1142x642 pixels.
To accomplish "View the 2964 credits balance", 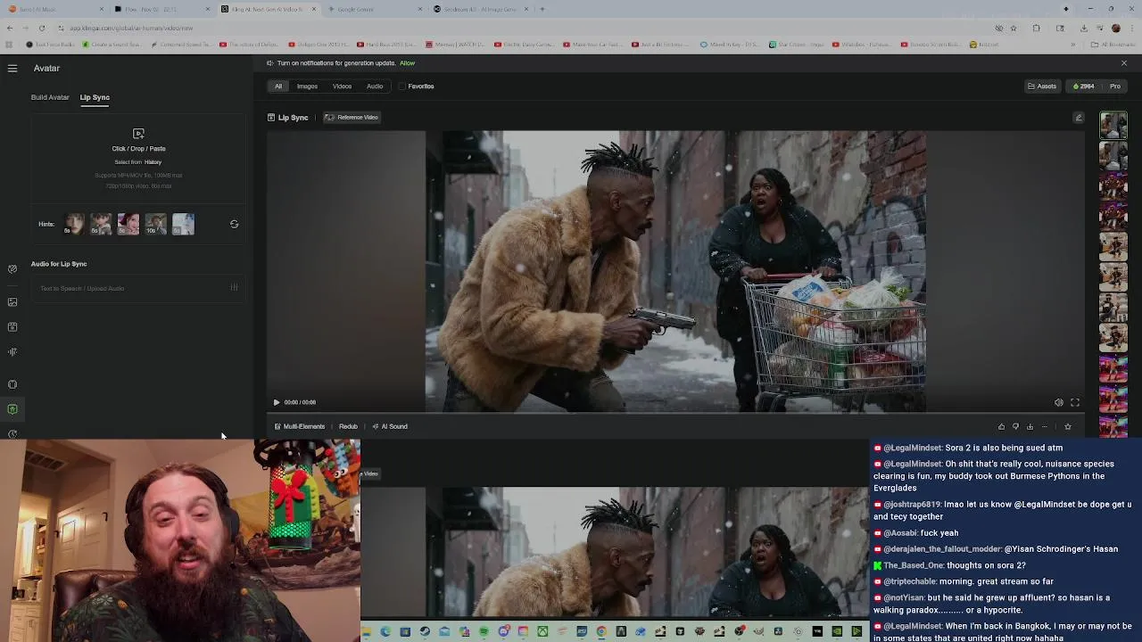I will [1083, 86].
